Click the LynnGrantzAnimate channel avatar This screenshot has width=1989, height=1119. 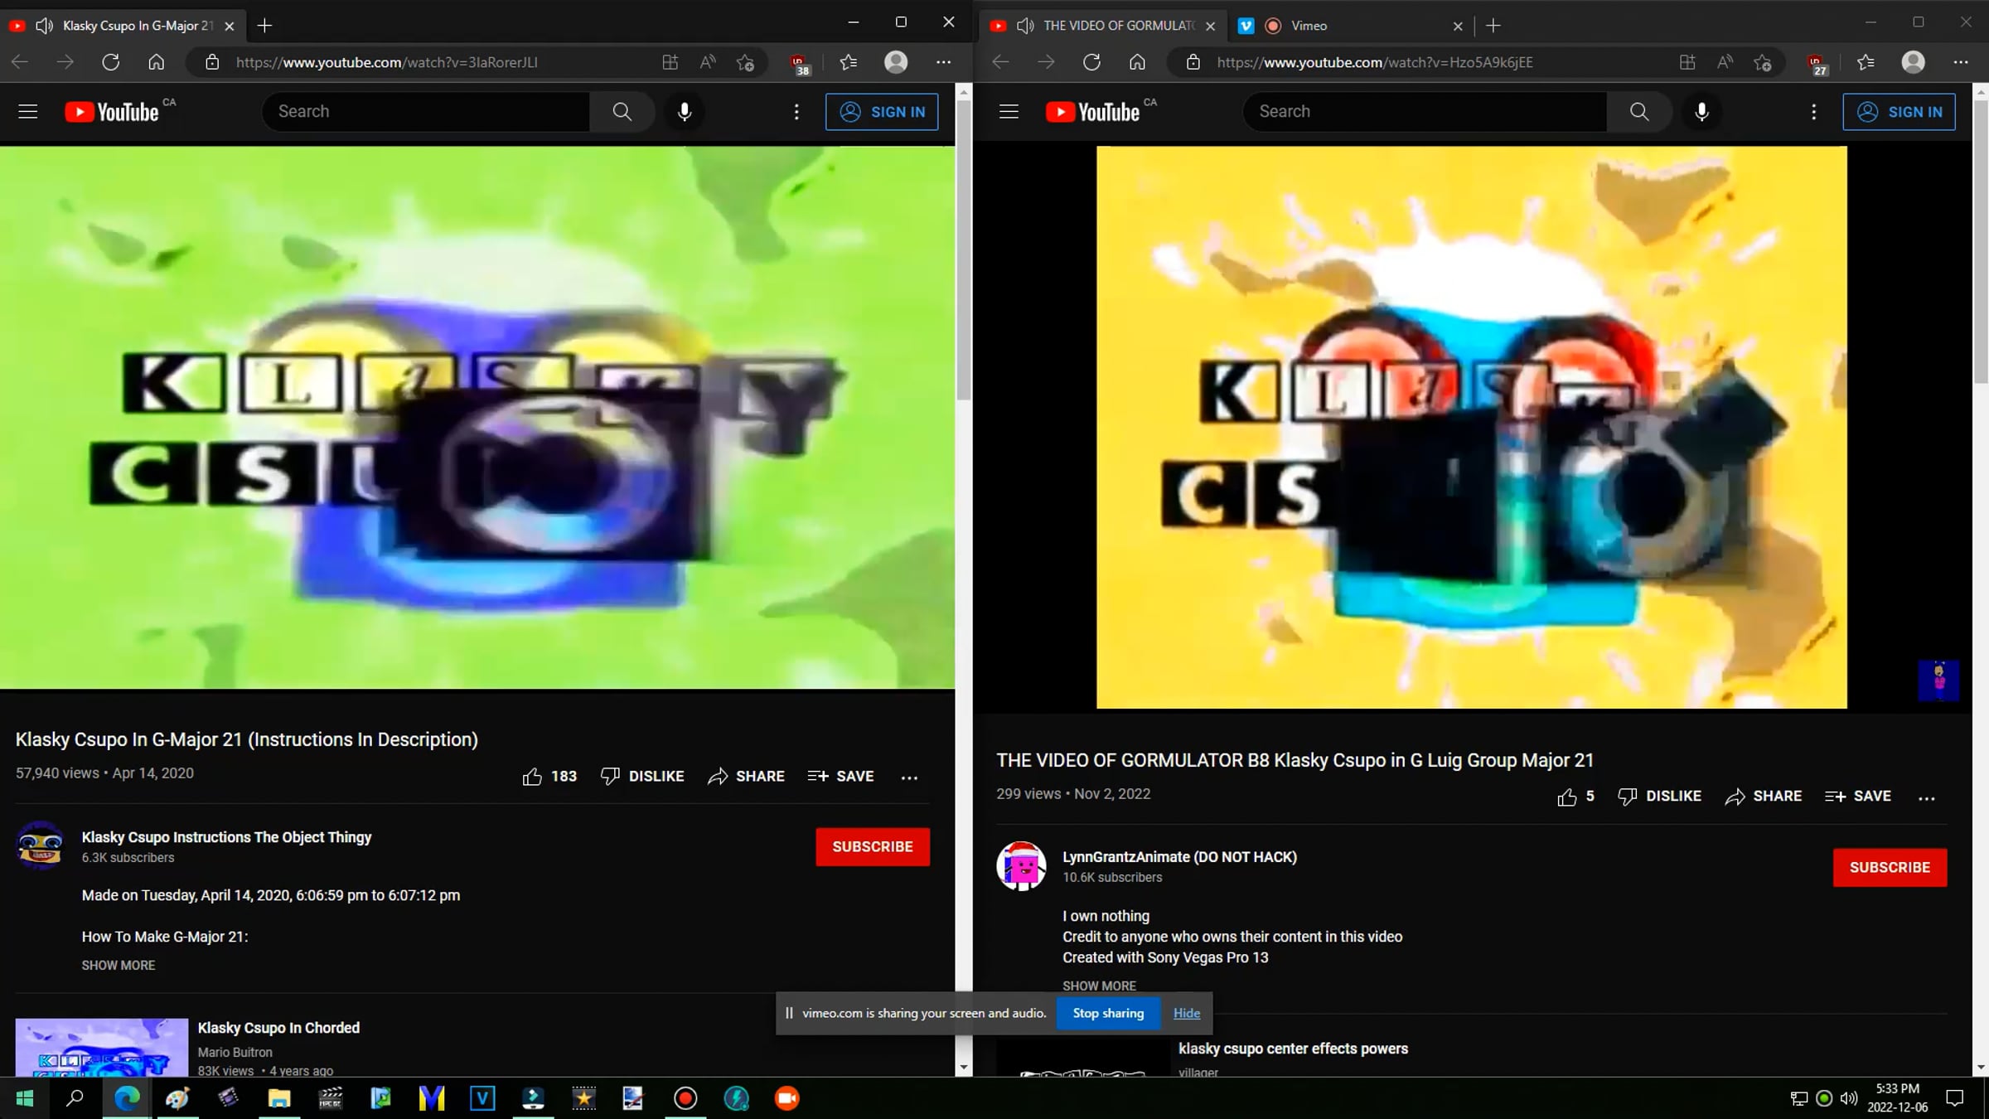[1022, 866]
